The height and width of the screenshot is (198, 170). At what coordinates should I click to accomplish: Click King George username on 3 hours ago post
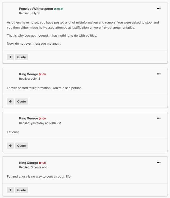coord(29,163)
